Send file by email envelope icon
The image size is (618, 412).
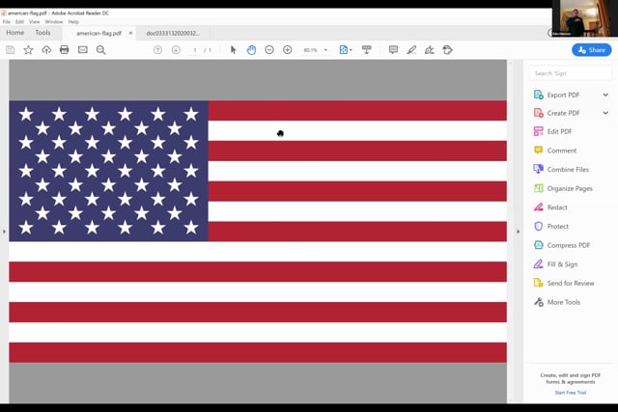(83, 50)
